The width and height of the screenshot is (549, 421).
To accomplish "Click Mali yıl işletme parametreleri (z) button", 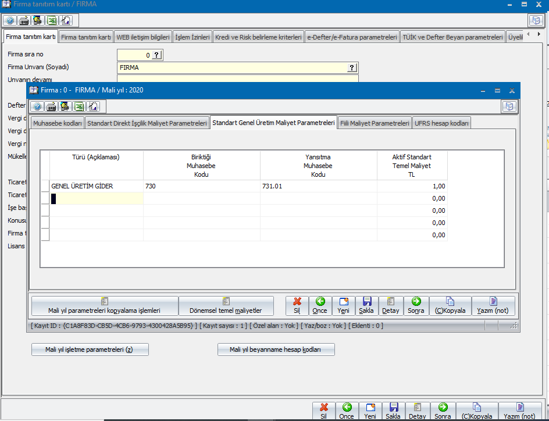I will coord(90,349).
